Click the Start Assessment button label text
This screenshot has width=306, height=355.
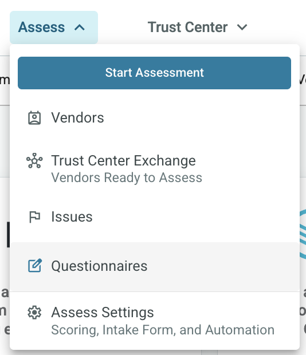click(155, 73)
